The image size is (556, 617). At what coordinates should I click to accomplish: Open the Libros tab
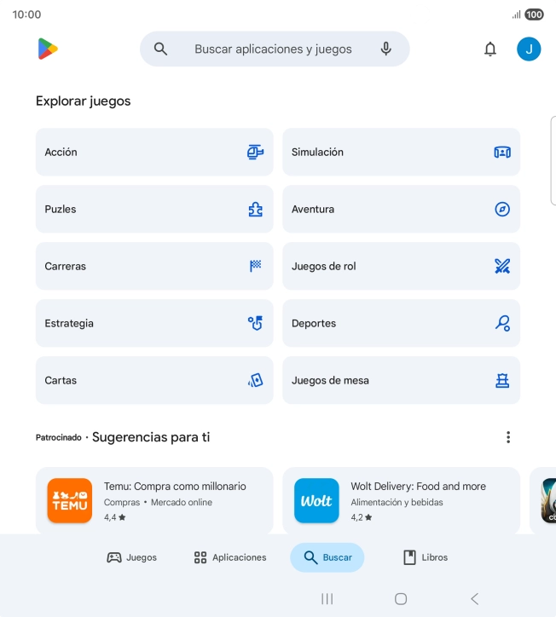pyautogui.click(x=426, y=557)
